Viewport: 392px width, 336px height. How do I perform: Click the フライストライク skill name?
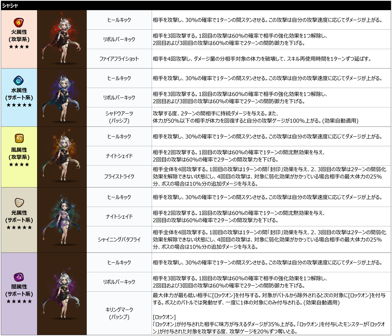(119, 176)
